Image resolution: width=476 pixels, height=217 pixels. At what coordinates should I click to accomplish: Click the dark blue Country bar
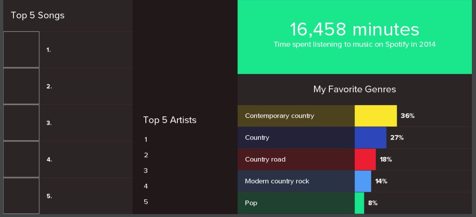pos(370,138)
